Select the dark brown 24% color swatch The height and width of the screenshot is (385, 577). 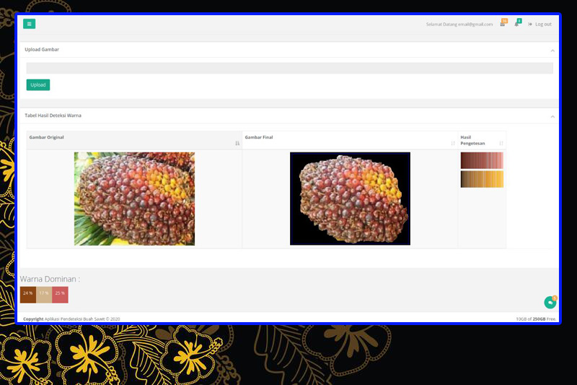[28, 293]
